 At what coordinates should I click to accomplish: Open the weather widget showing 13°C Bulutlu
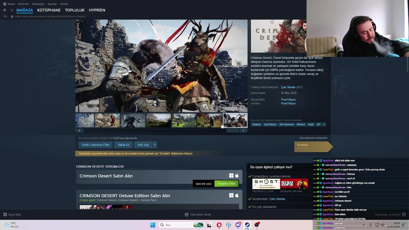tap(12, 225)
